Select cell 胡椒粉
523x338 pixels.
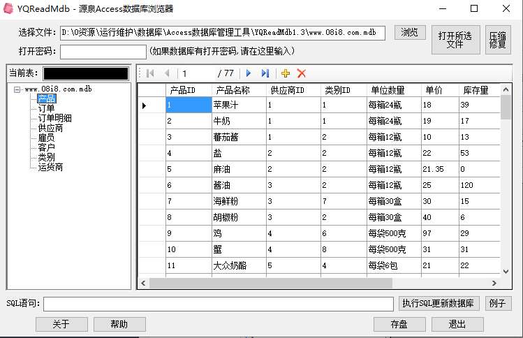pyautogui.click(x=239, y=217)
